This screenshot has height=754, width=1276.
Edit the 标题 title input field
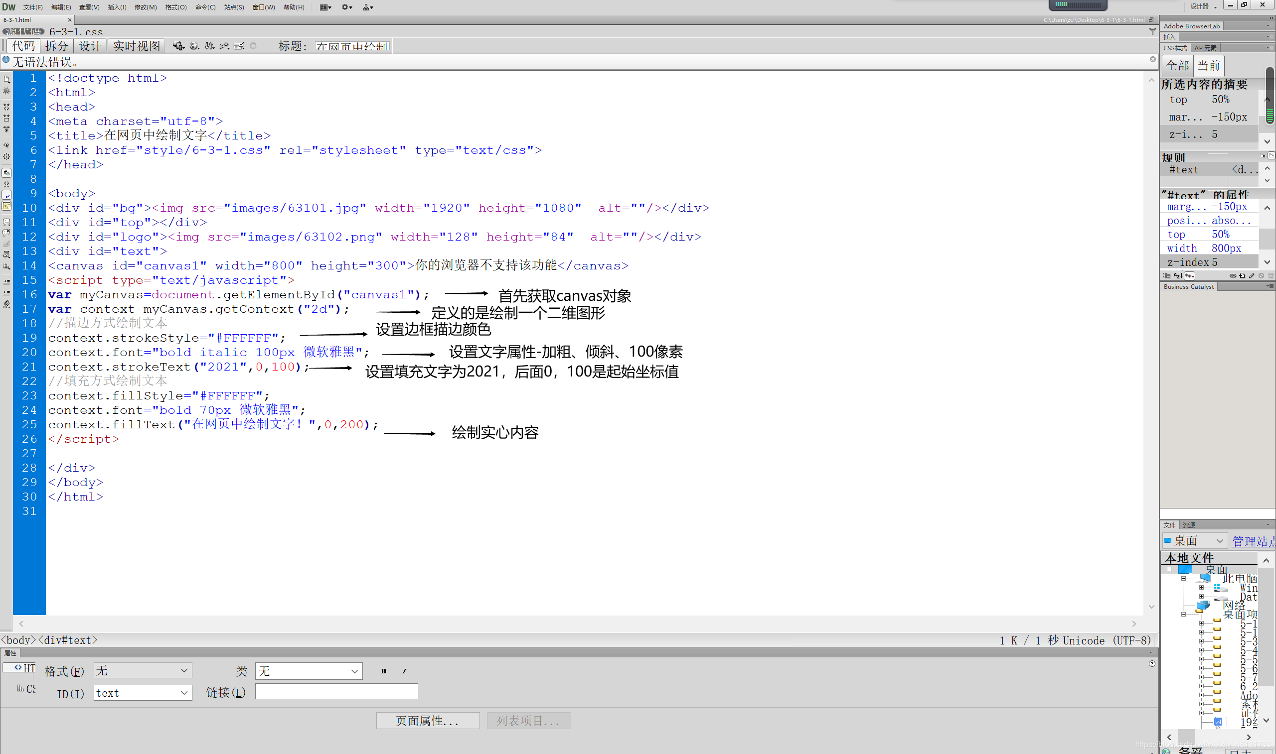[352, 46]
